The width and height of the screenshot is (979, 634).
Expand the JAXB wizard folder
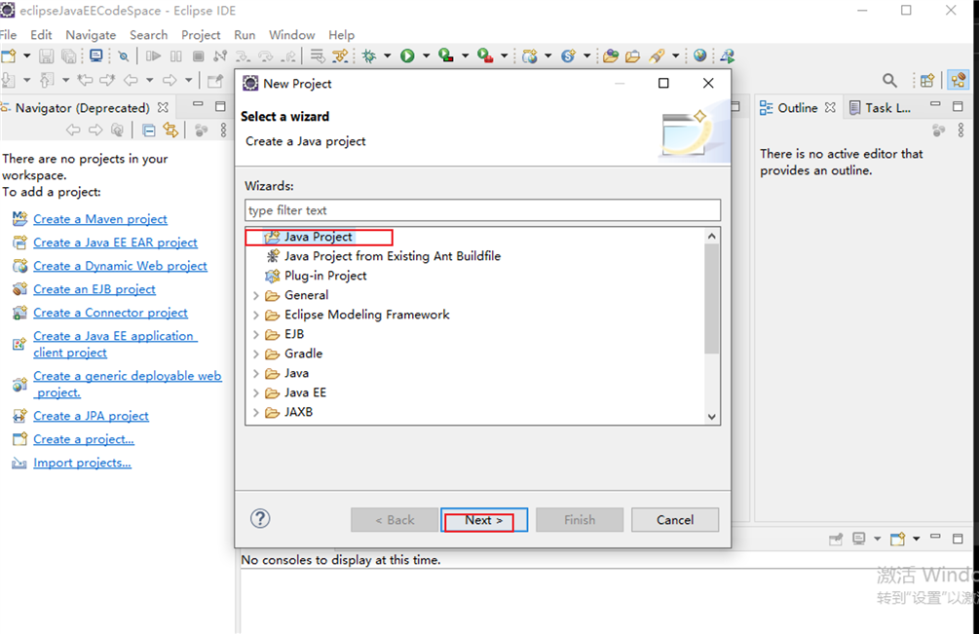[x=256, y=413]
